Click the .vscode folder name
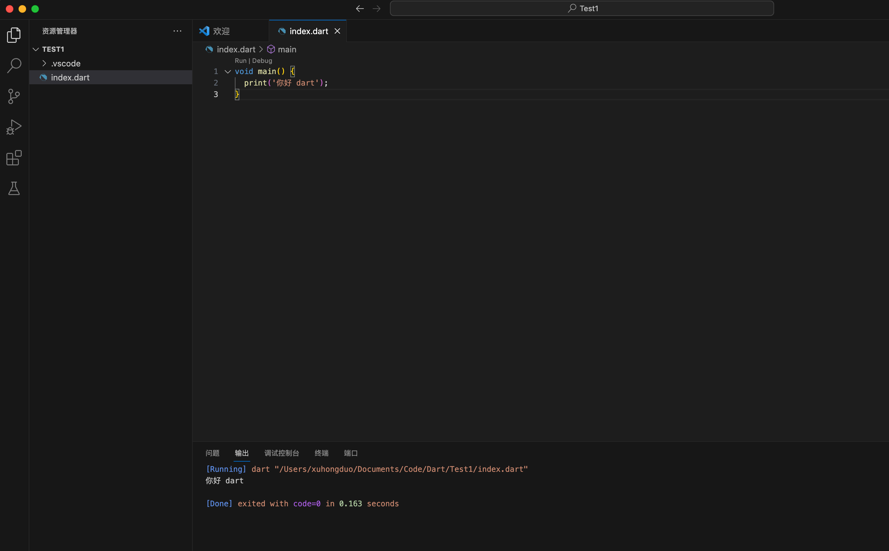Image resolution: width=889 pixels, height=551 pixels. pyautogui.click(x=65, y=64)
